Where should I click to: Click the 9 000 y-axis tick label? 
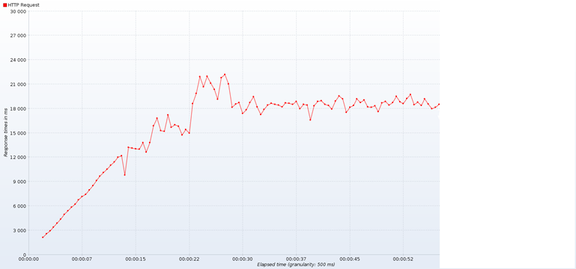click(x=19, y=182)
